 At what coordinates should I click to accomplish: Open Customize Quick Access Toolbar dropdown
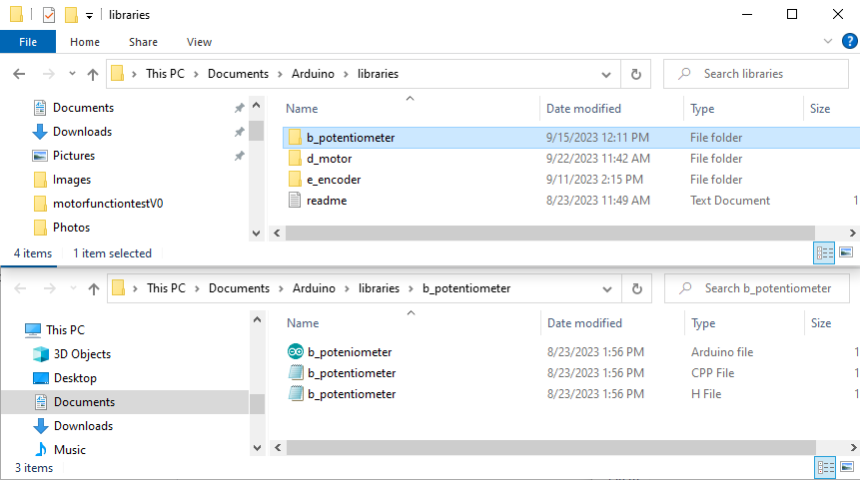[x=89, y=15]
